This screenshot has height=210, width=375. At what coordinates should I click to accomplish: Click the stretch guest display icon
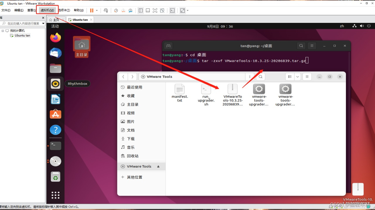click(x=183, y=11)
